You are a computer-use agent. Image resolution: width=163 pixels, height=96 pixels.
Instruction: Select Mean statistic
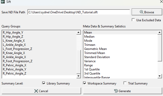coord(121,33)
